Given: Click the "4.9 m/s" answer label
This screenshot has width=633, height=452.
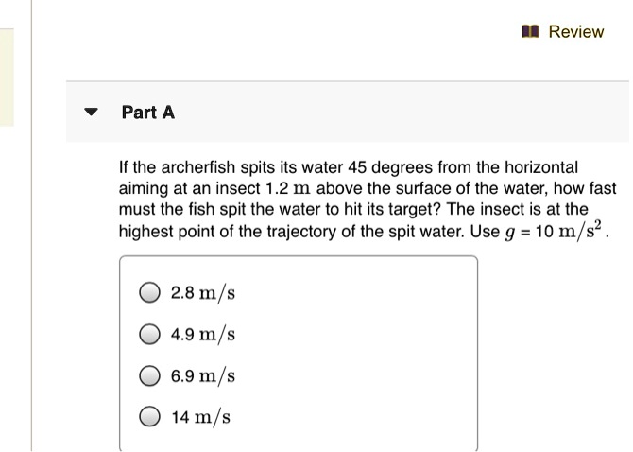Looking at the screenshot, I should tap(202, 334).
